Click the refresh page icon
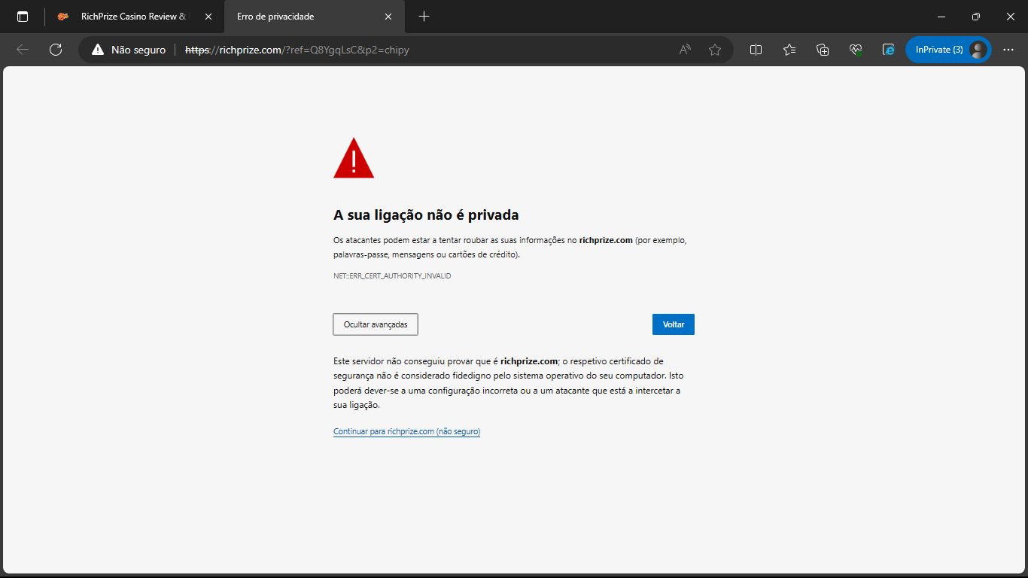The width and height of the screenshot is (1028, 578). (55, 50)
